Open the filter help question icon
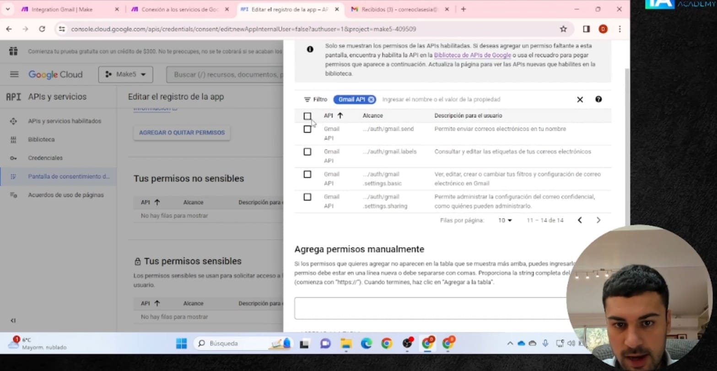This screenshot has width=717, height=371. coord(598,99)
